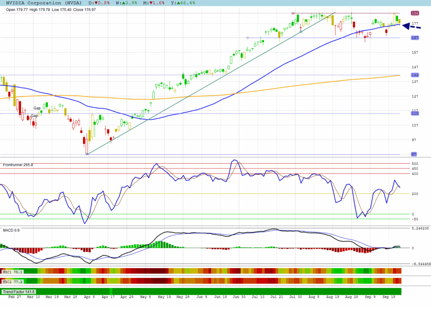Click the dashed blue arrow marker
The width and height of the screenshot is (431, 309).
pos(411,26)
